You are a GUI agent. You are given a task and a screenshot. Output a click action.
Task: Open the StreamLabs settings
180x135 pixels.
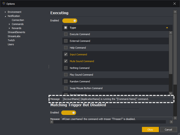(14, 36)
